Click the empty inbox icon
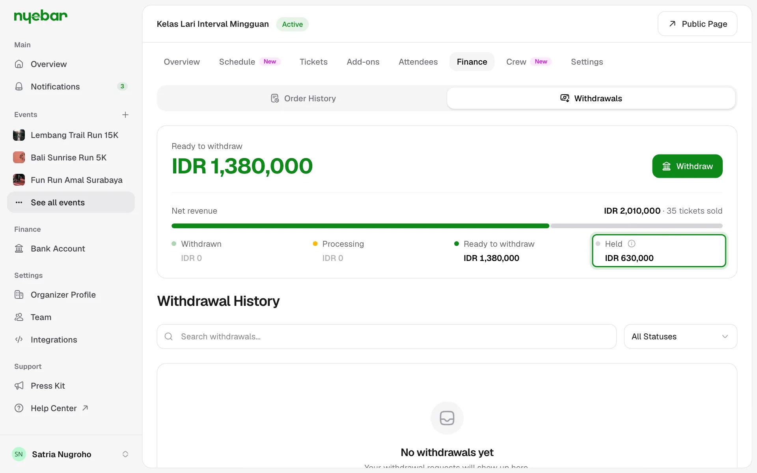Screen dimensions: 757x473 click(x=447, y=418)
